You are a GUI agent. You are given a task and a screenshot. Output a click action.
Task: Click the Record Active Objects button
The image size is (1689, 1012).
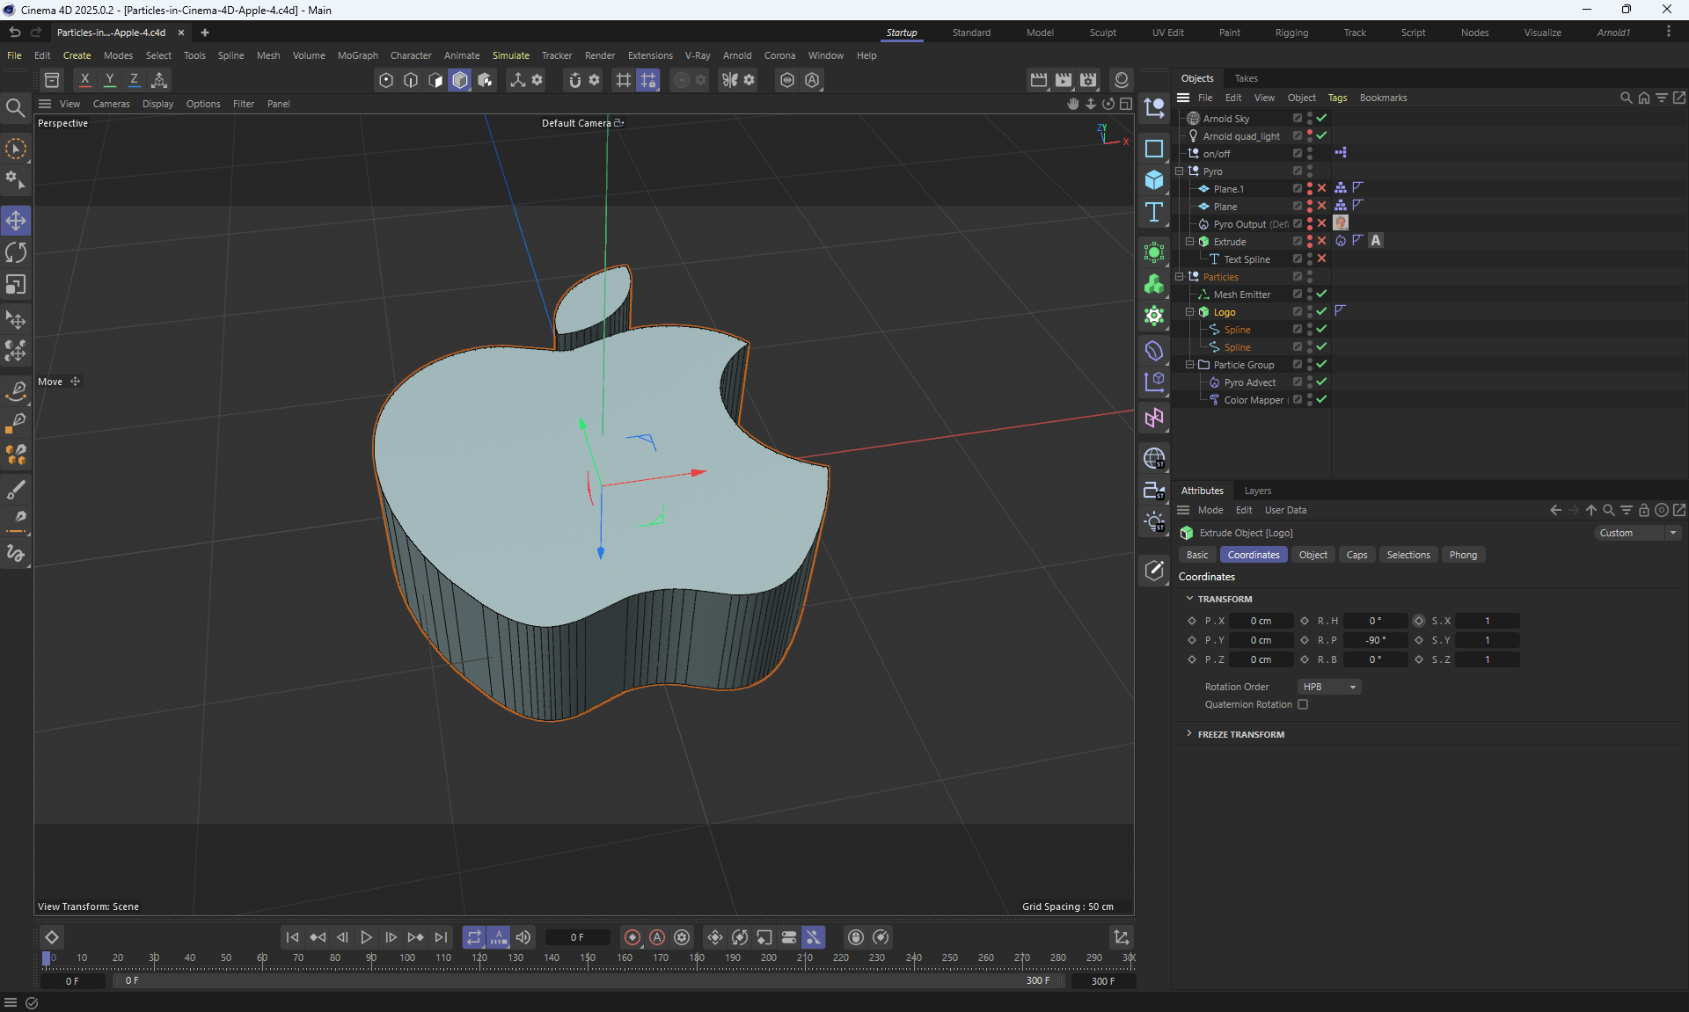click(632, 937)
